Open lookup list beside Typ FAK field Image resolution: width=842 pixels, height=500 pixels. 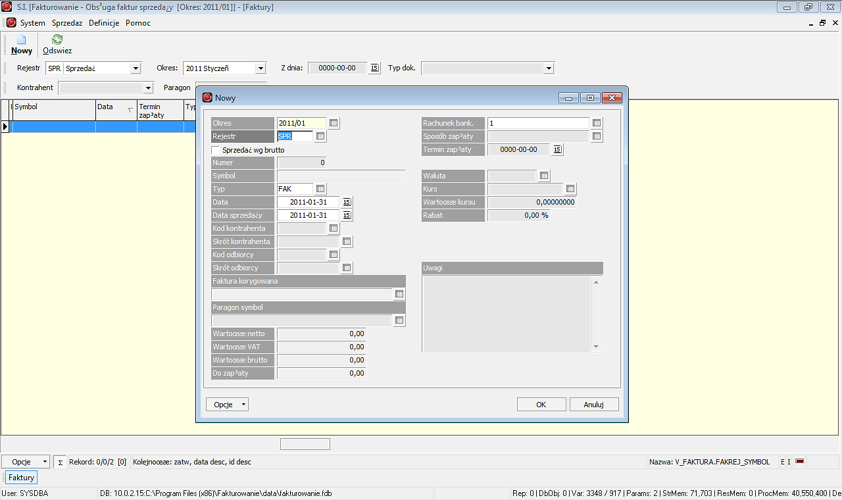click(320, 189)
